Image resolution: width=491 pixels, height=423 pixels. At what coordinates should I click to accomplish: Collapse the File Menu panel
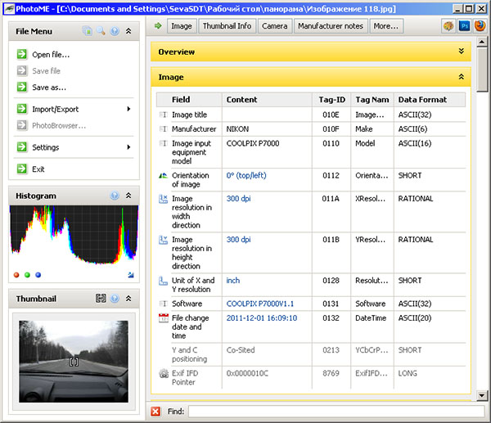pos(128,32)
